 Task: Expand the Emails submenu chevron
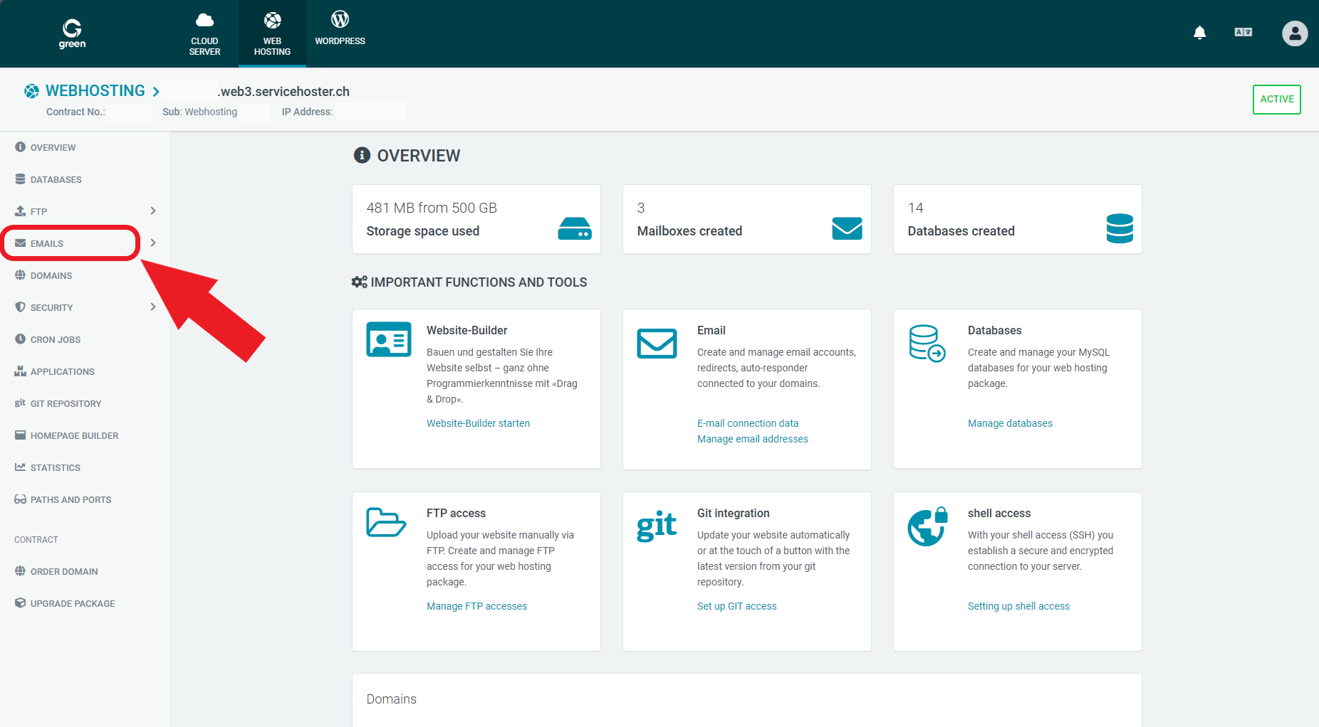click(153, 243)
